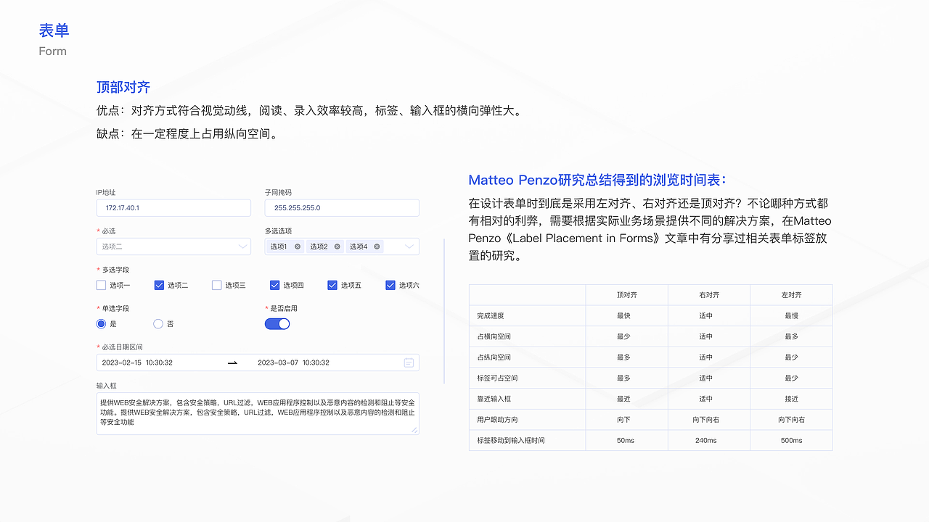Click the IP地址 input field
The width and height of the screenshot is (929, 522).
173,208
